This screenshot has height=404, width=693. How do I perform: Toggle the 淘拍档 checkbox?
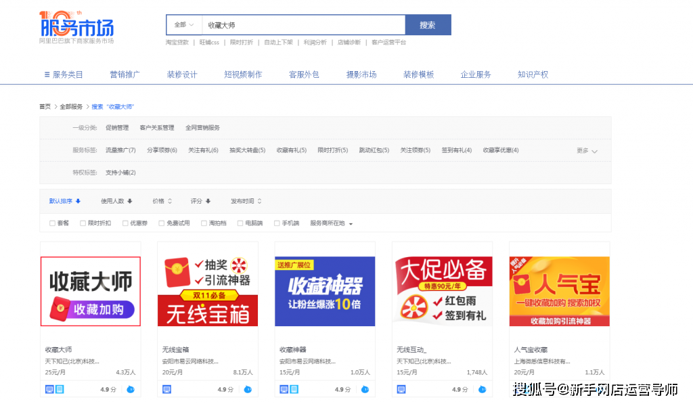click(x=204, y=223)
